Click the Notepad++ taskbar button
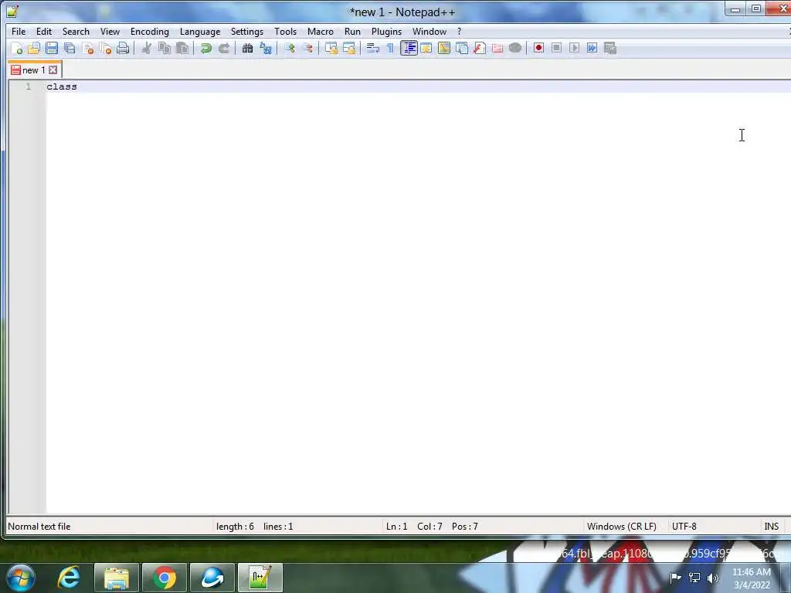 pyautogui.click(x=260, y=578)
